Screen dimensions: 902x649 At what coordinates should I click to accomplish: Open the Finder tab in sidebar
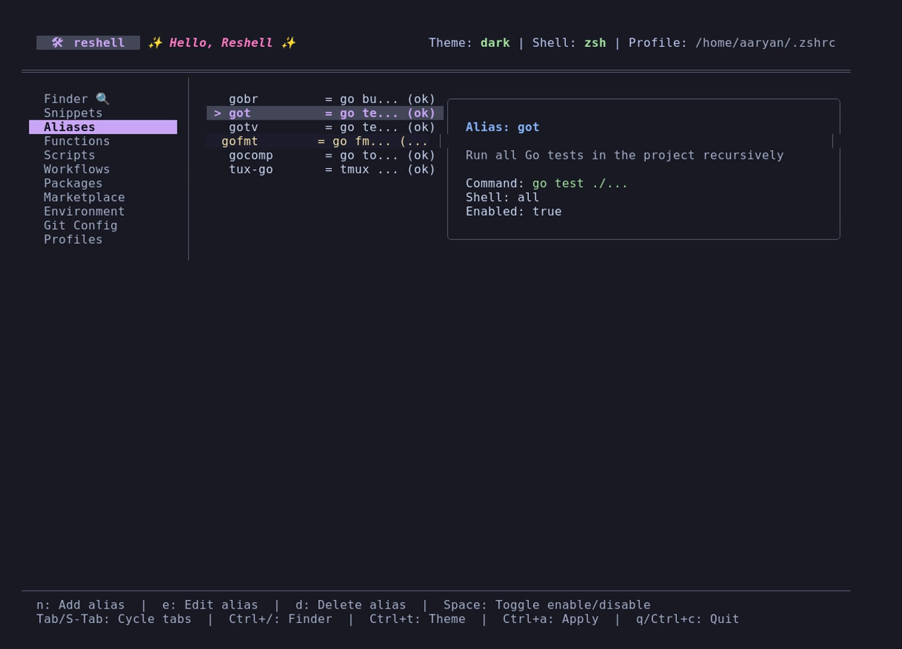103,99
